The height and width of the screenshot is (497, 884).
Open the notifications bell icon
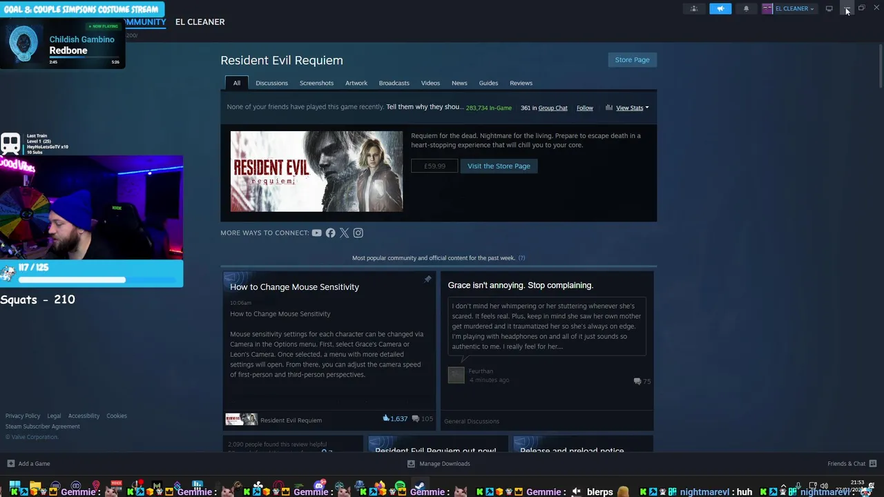pos(746,8)
